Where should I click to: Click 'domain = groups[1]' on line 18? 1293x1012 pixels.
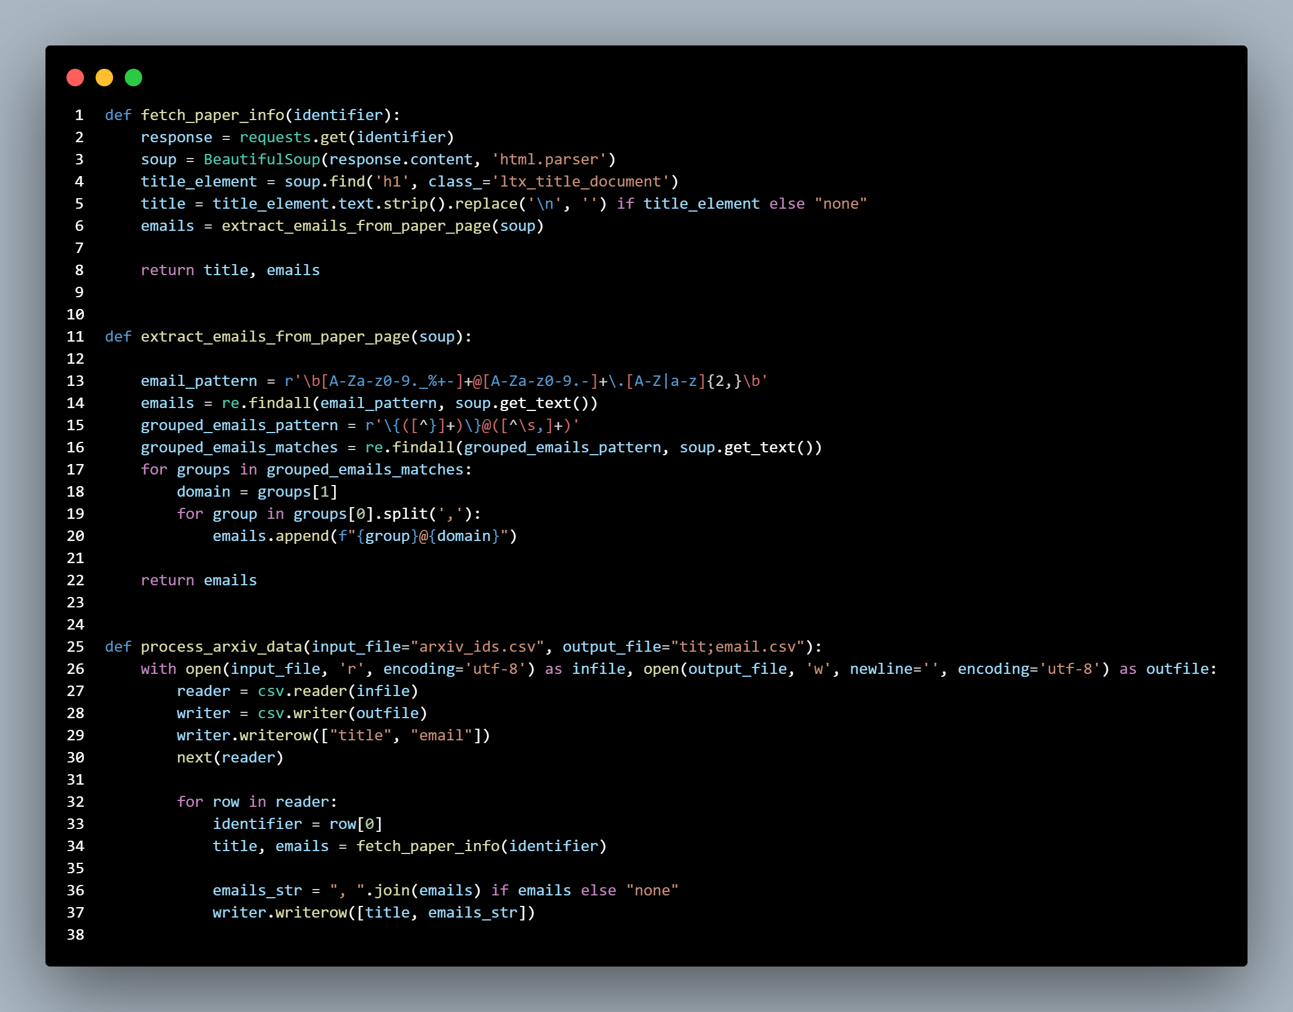(257, 492)
